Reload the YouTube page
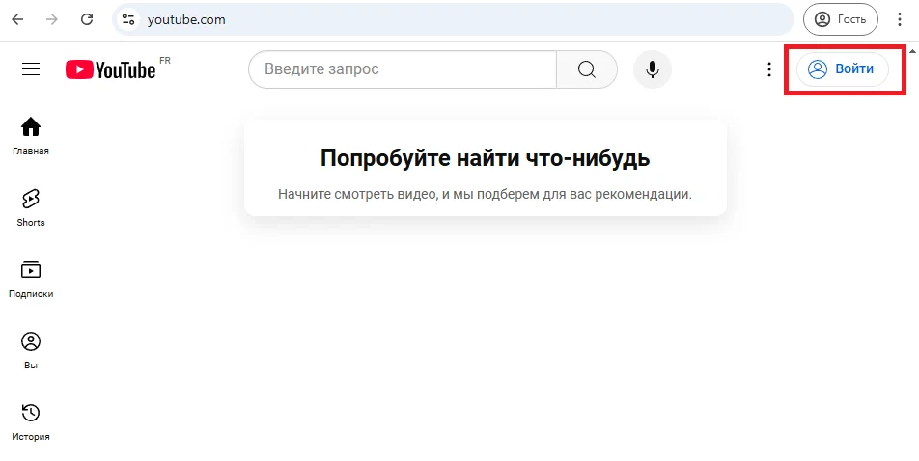 tap(87, 19)
